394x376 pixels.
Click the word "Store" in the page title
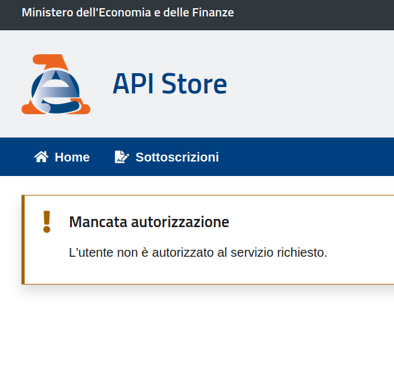pos(194,84)
